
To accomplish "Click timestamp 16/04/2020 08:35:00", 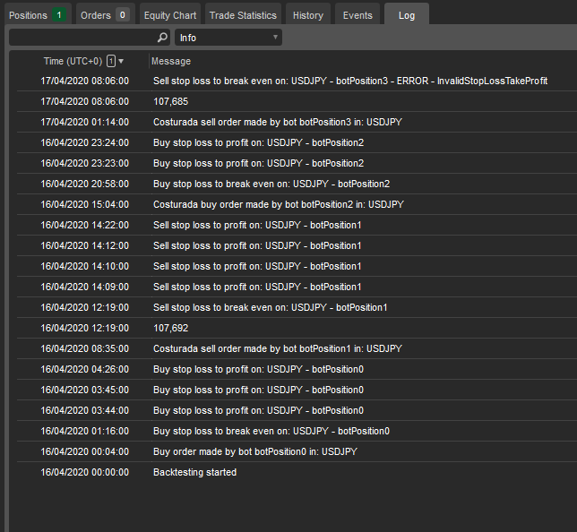I will pyautogui.click(x=84, y=348).
